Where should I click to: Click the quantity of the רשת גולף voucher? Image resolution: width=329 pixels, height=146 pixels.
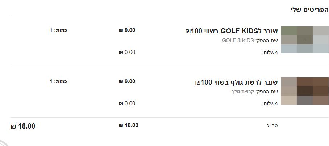[x=58, y=81]
